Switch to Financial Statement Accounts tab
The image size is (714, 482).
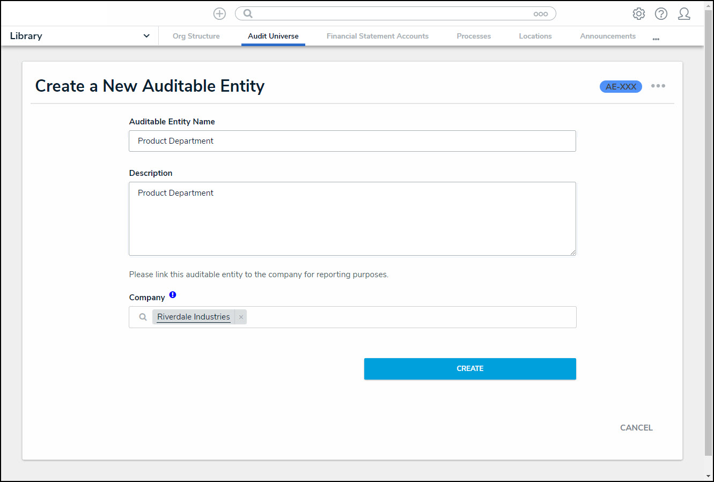click(x=377, y=36)
